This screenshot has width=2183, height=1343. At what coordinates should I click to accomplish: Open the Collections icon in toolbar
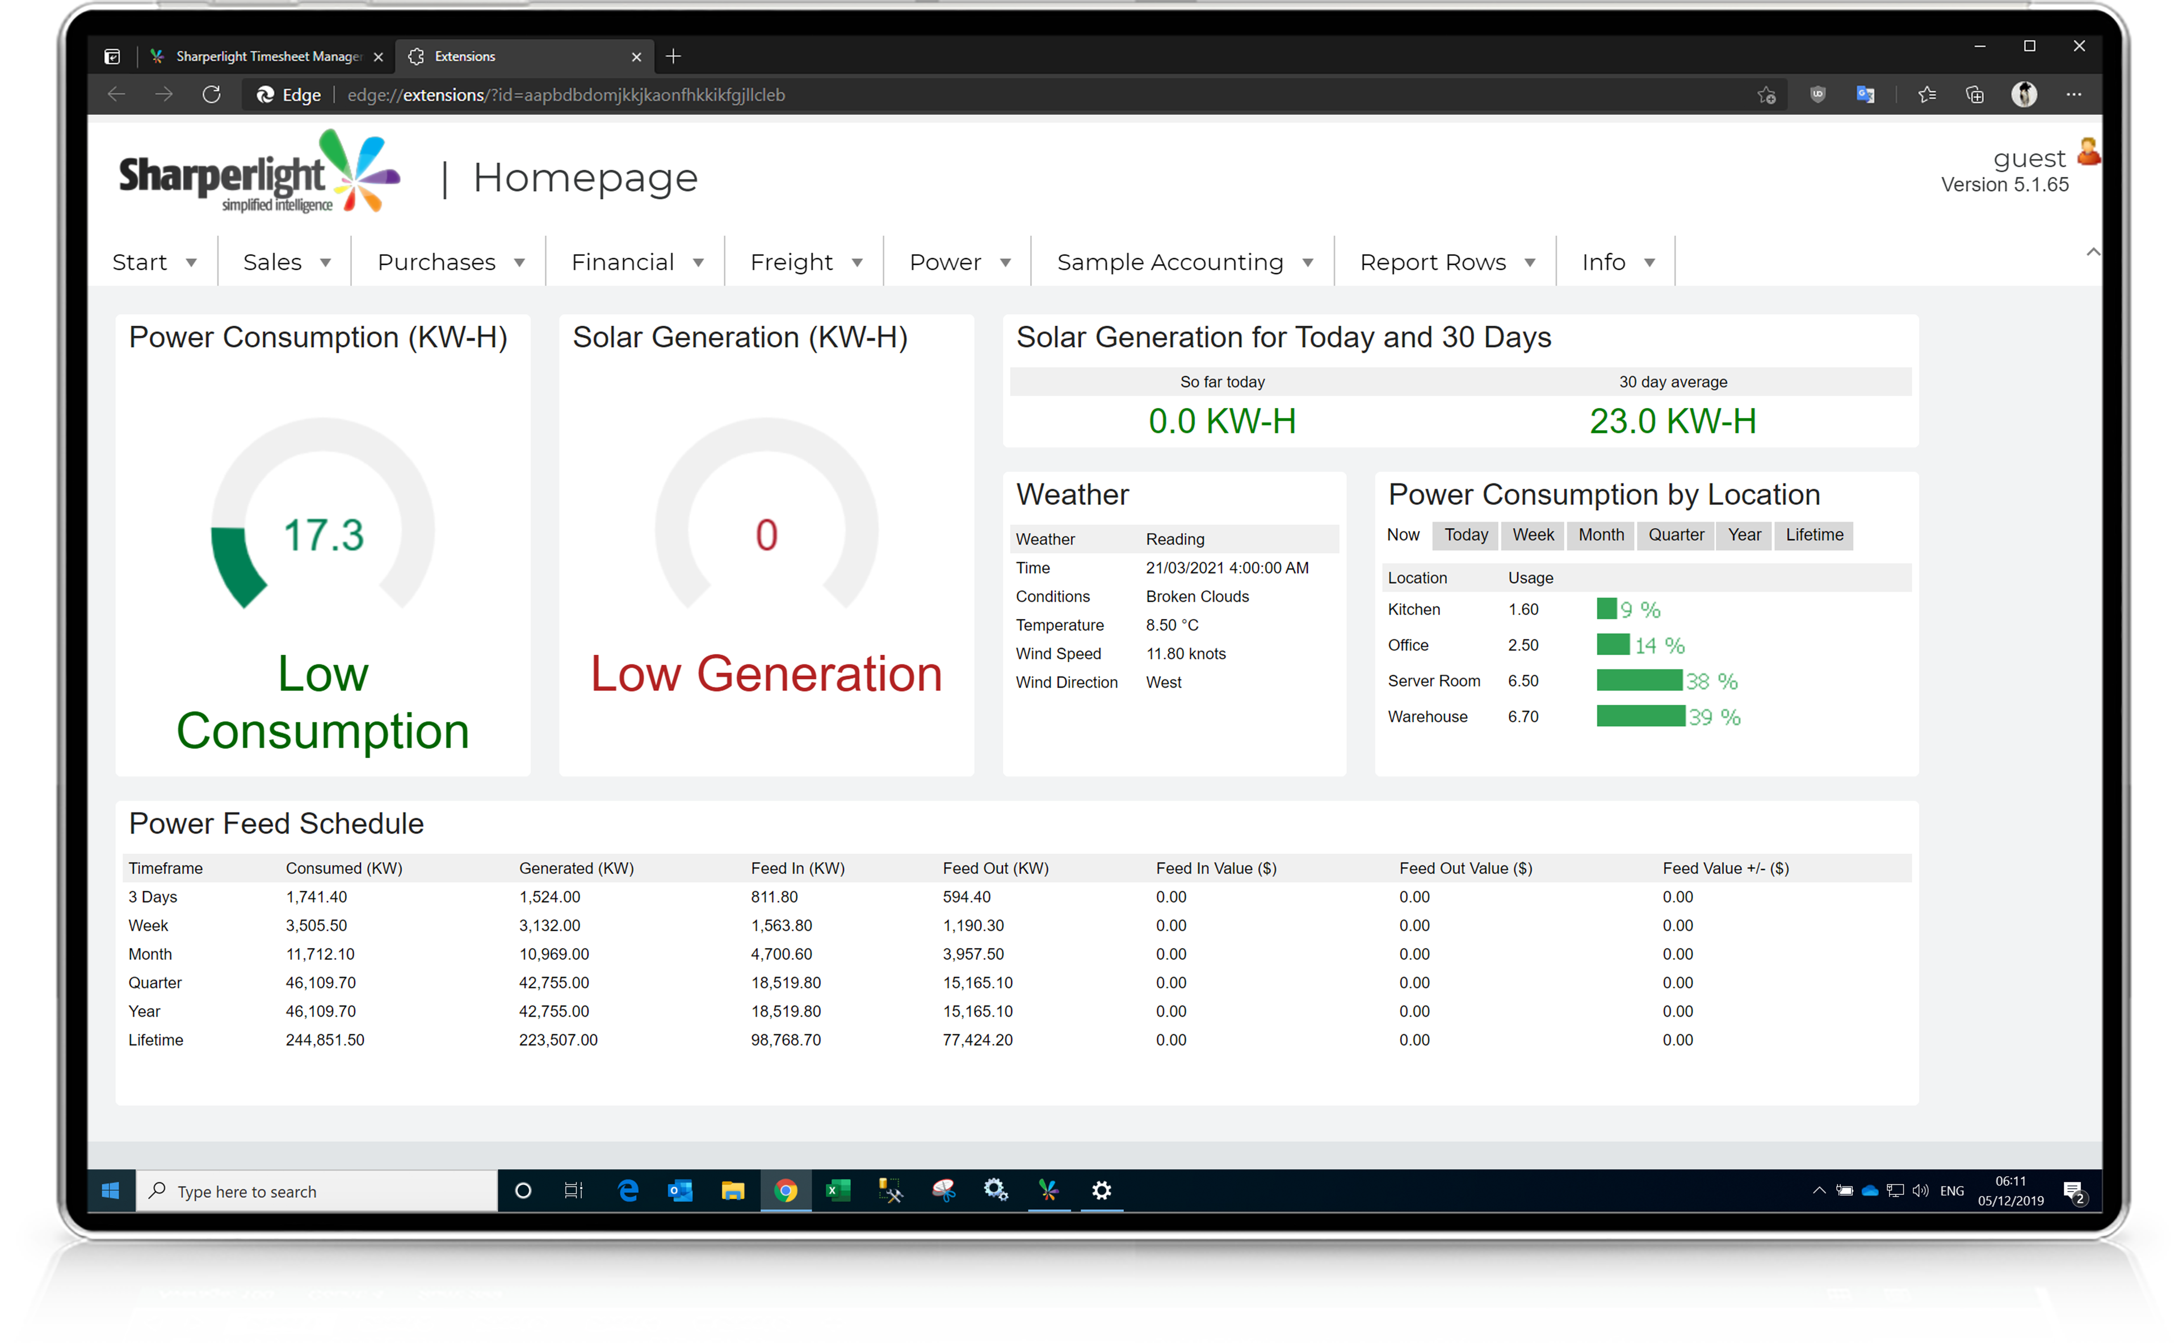(1974, 94)
